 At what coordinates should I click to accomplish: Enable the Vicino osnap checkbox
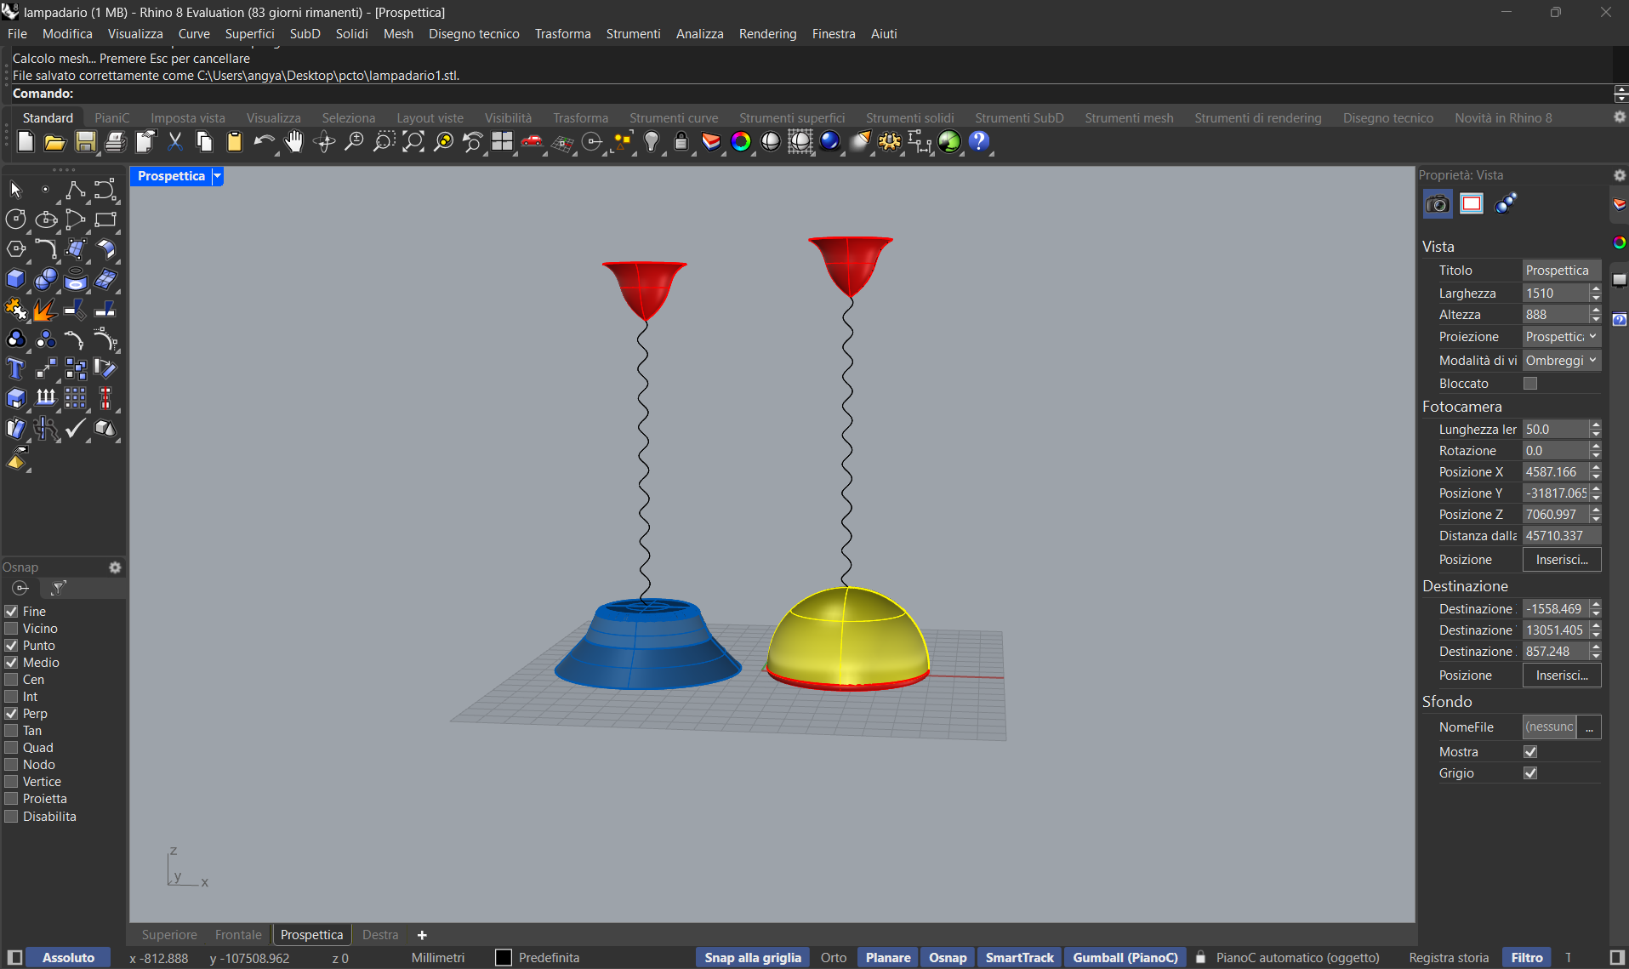(x=12, y=629)
